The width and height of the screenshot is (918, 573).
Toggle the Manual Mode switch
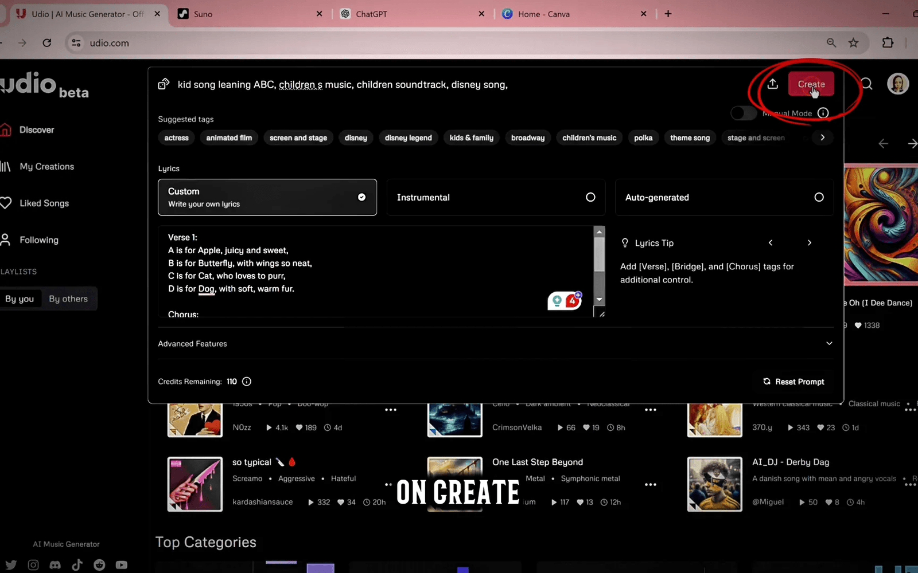(x=744, y=113)
